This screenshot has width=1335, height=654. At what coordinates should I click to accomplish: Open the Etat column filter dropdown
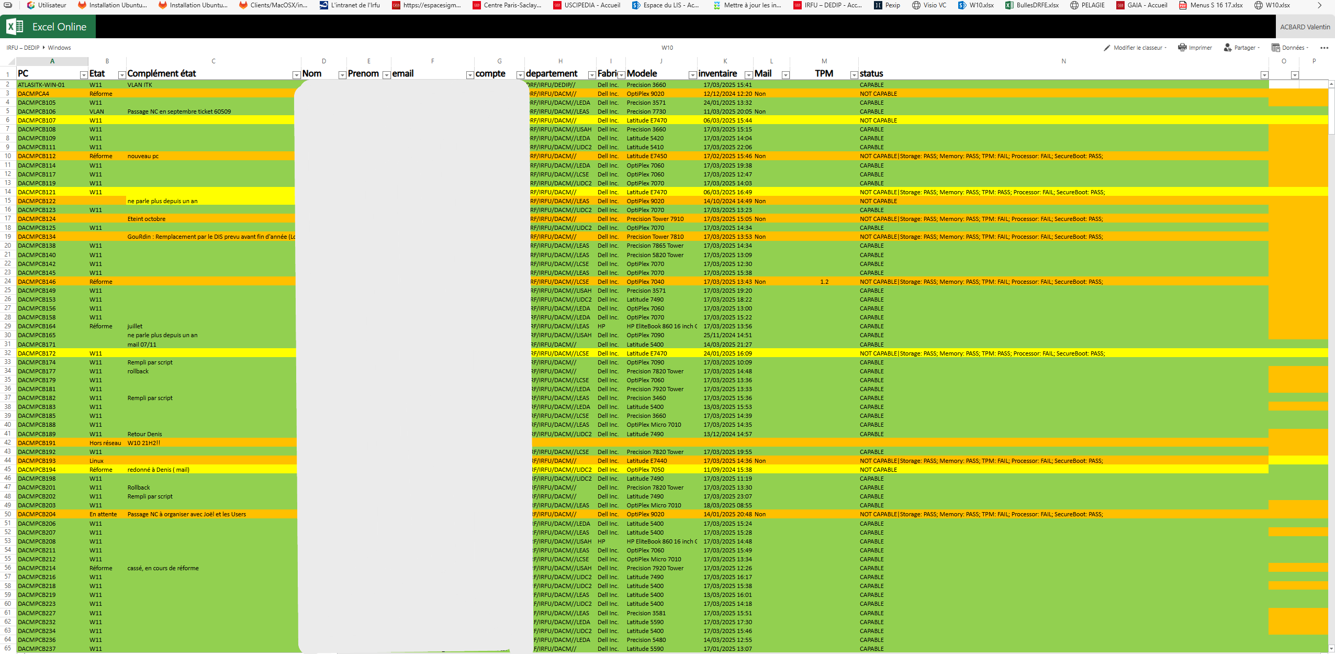point(121,75)
